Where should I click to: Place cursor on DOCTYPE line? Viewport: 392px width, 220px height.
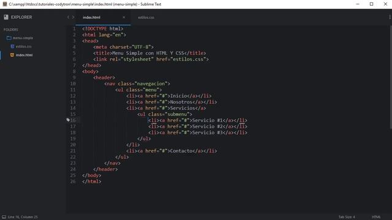[103, 29]
